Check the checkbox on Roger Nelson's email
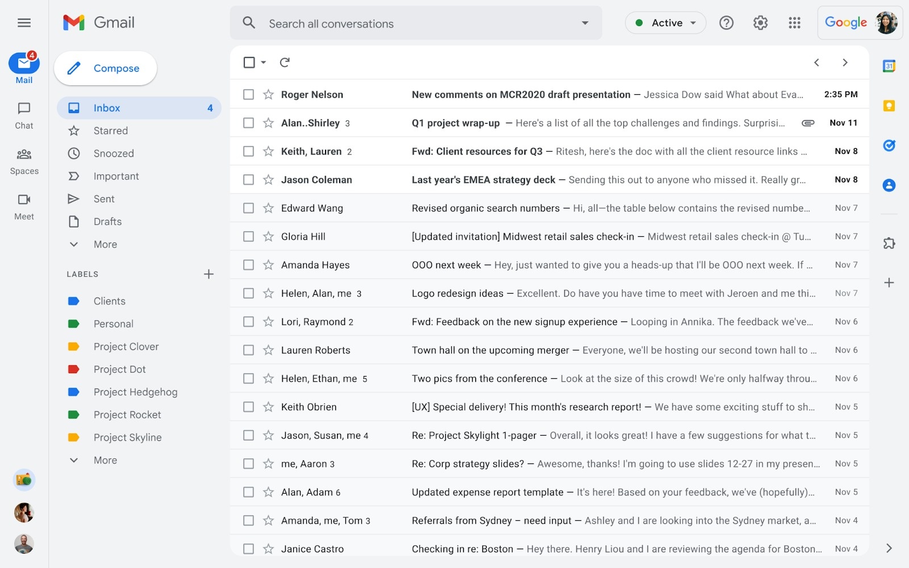 pos(248,94)
